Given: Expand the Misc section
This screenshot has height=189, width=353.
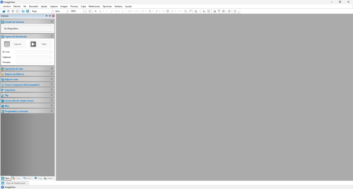Looking at the screenshot, I should [52, 106].
